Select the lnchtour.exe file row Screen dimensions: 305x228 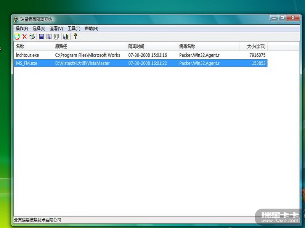pos(141,55)
